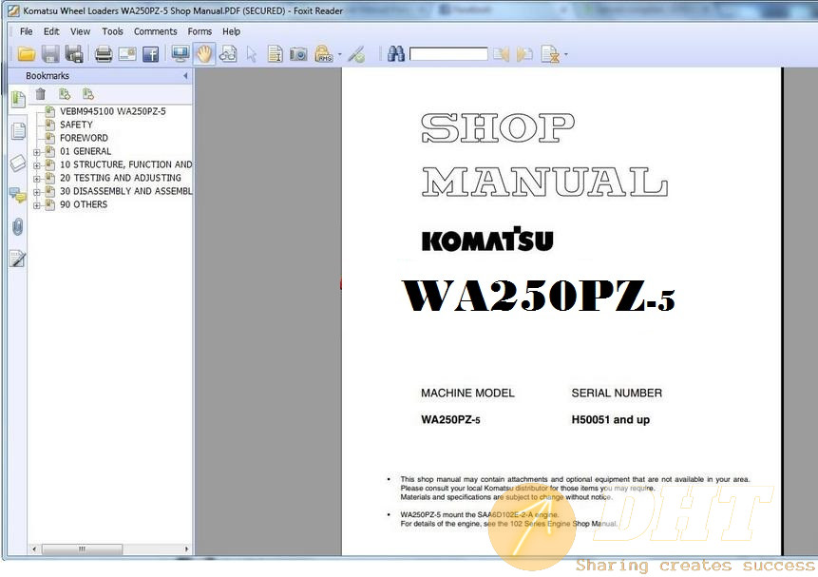Click the Find Next arrow icon

[524, 54]
